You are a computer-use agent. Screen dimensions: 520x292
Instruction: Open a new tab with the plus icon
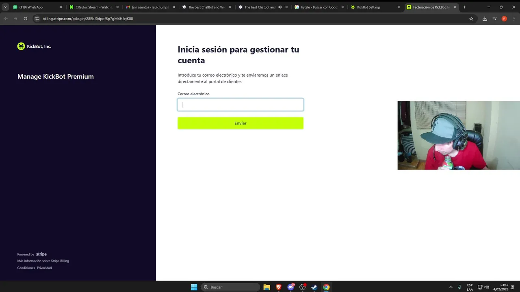464,7
